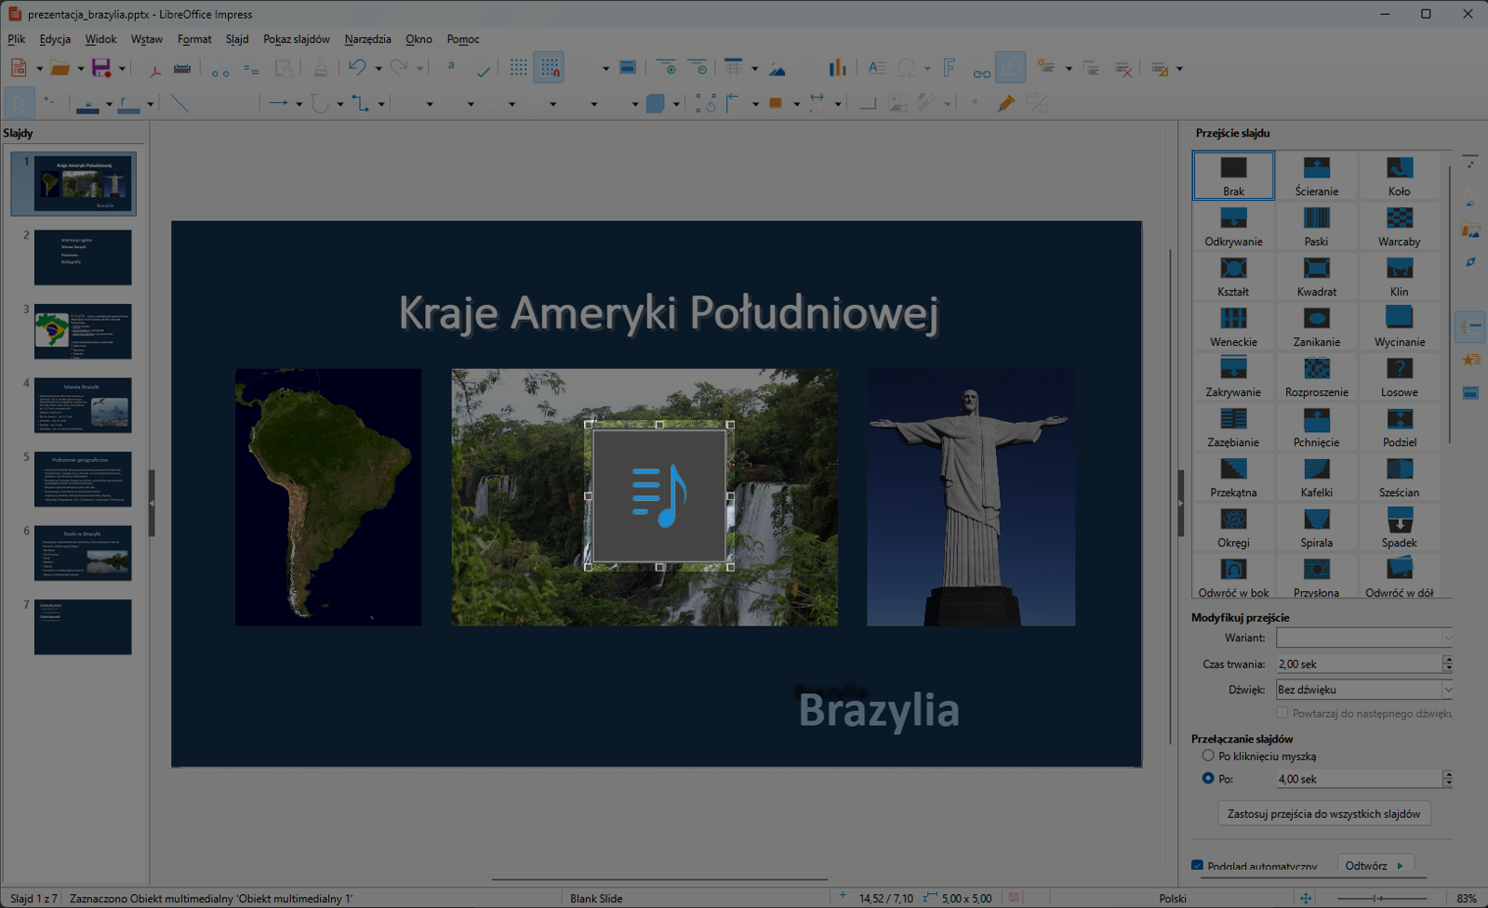Open the Wariant dropdown
Screen dimensions: 1488x908
(1446, 638)
